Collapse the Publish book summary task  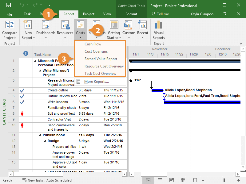[x=40, y=135]
